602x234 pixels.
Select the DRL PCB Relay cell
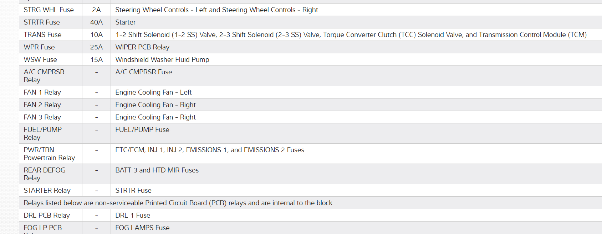tap(47, 216)
